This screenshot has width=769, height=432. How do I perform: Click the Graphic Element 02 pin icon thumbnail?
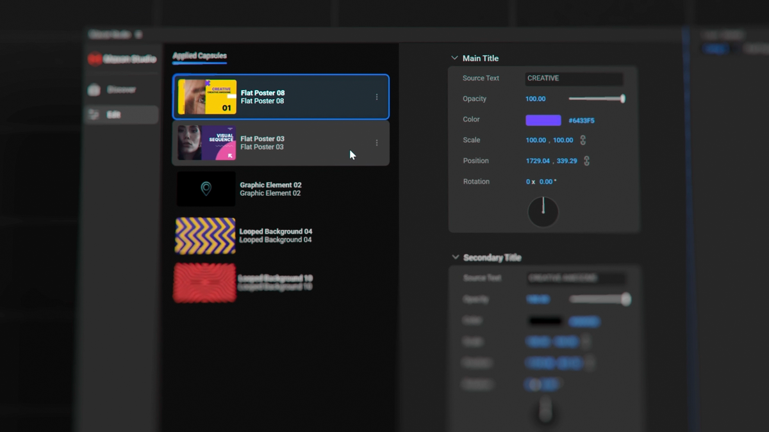tap(205, 189)
